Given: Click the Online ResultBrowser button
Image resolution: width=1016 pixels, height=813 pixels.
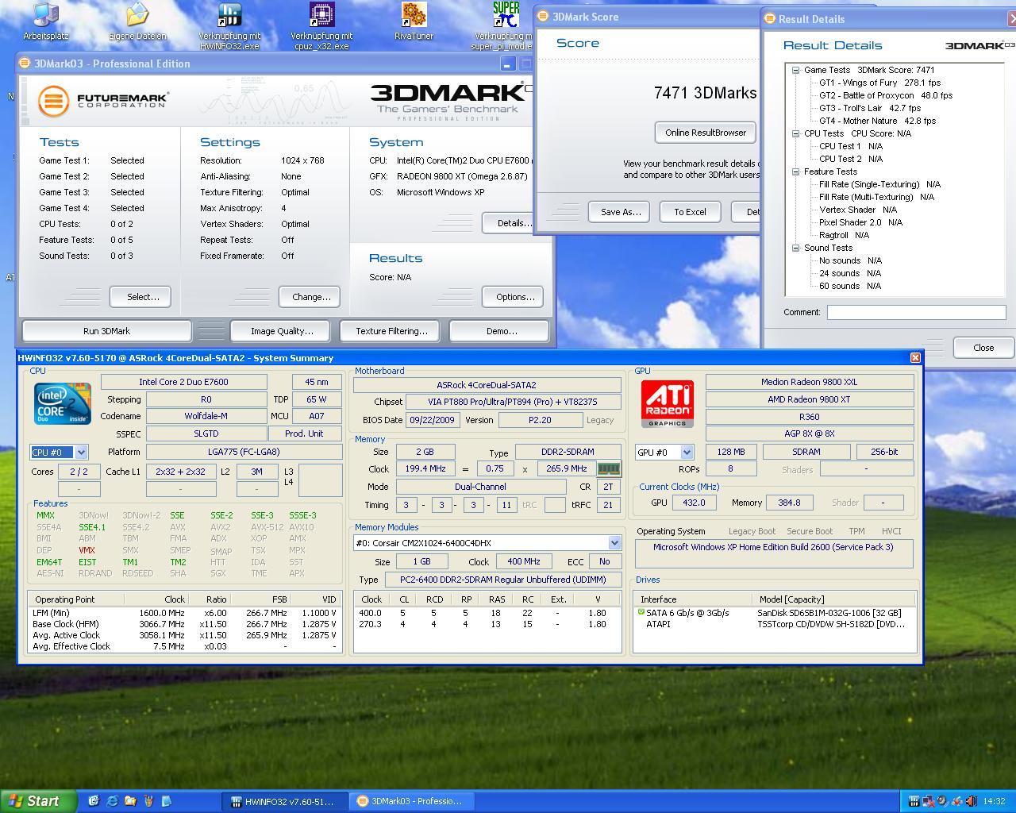Looking at the screenshot, I should click(706, 133).
